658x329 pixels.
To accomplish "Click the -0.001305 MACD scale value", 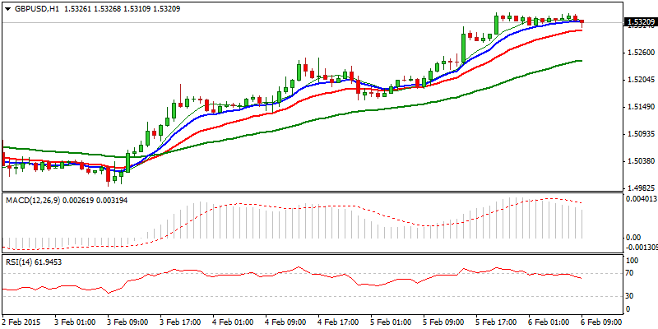I will (x=641, y=247).
